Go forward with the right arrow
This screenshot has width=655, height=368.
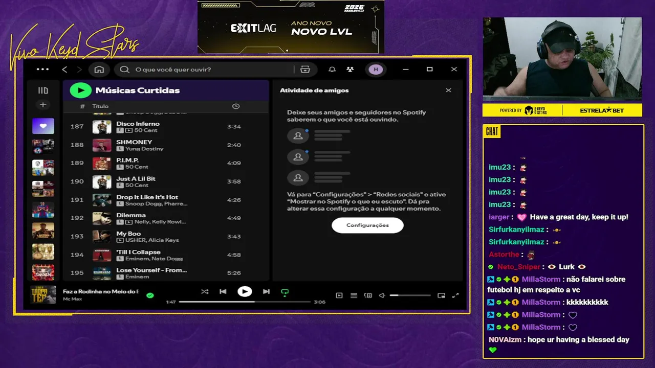[x=79, y=70]
